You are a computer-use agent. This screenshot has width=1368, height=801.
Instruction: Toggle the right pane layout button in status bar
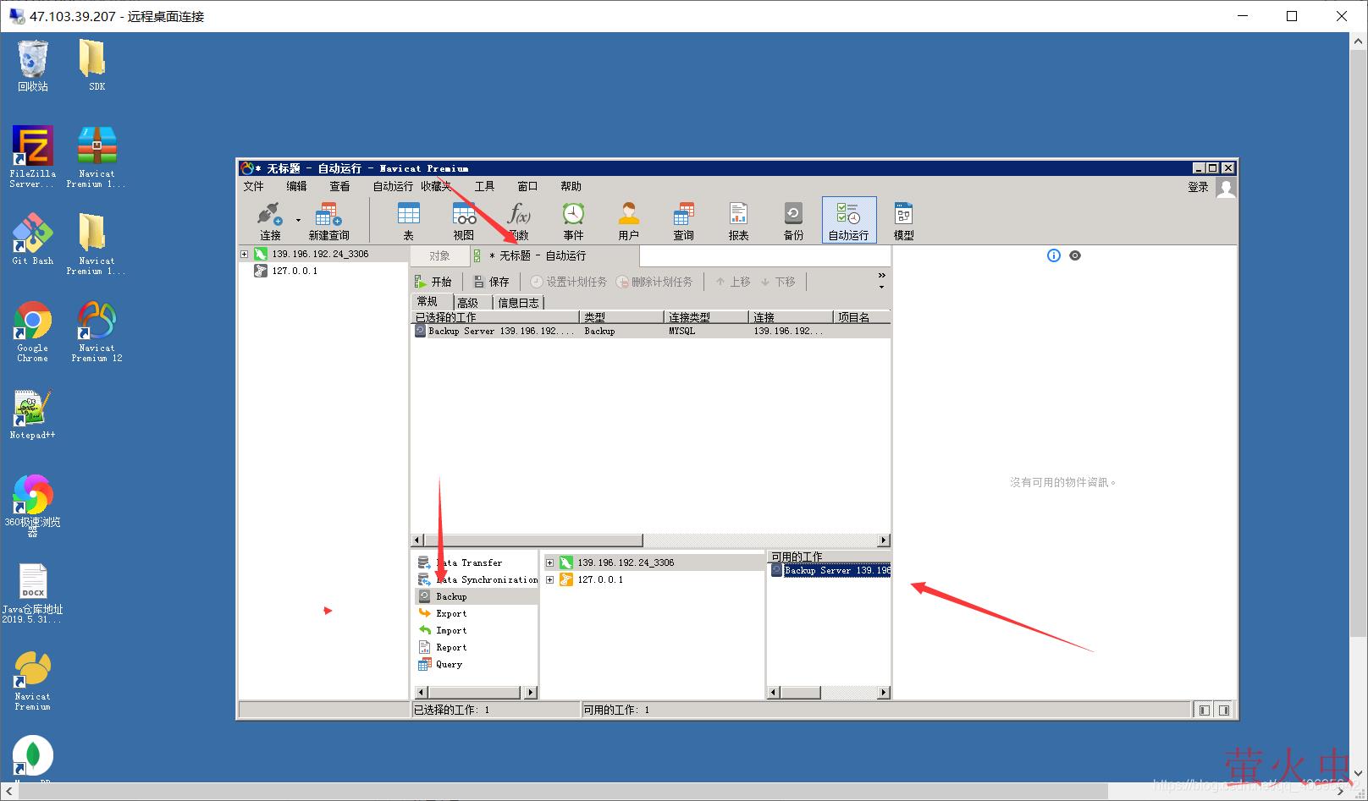[1224, 710]
